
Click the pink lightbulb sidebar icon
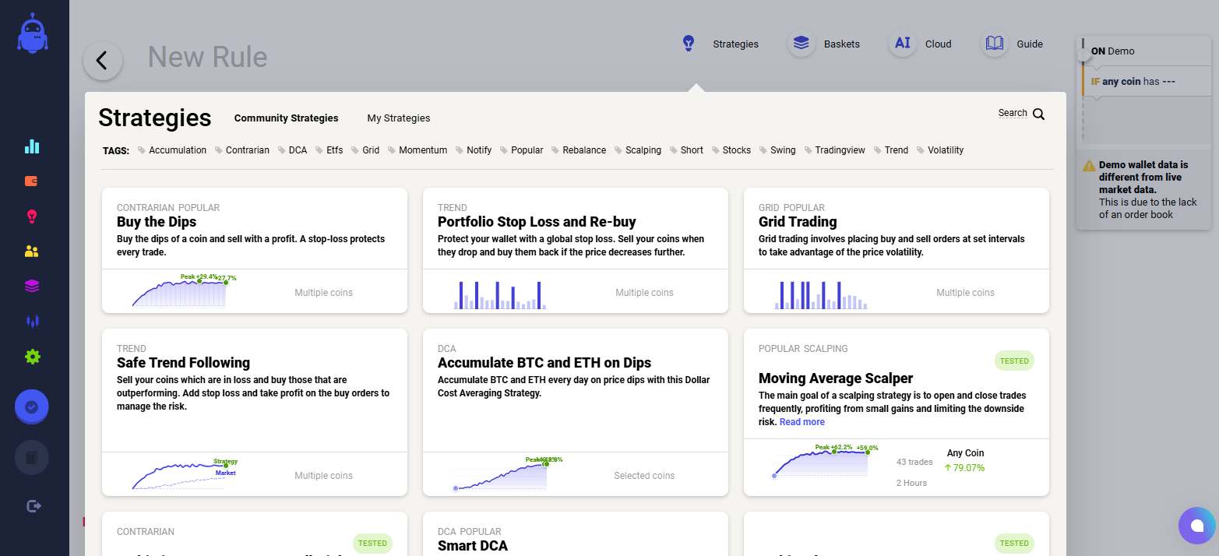point(32,216)
